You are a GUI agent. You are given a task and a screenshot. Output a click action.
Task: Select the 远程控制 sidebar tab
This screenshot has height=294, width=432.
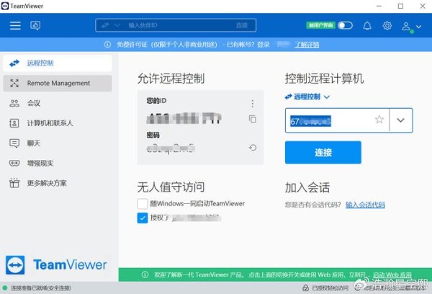click(58, 63)
